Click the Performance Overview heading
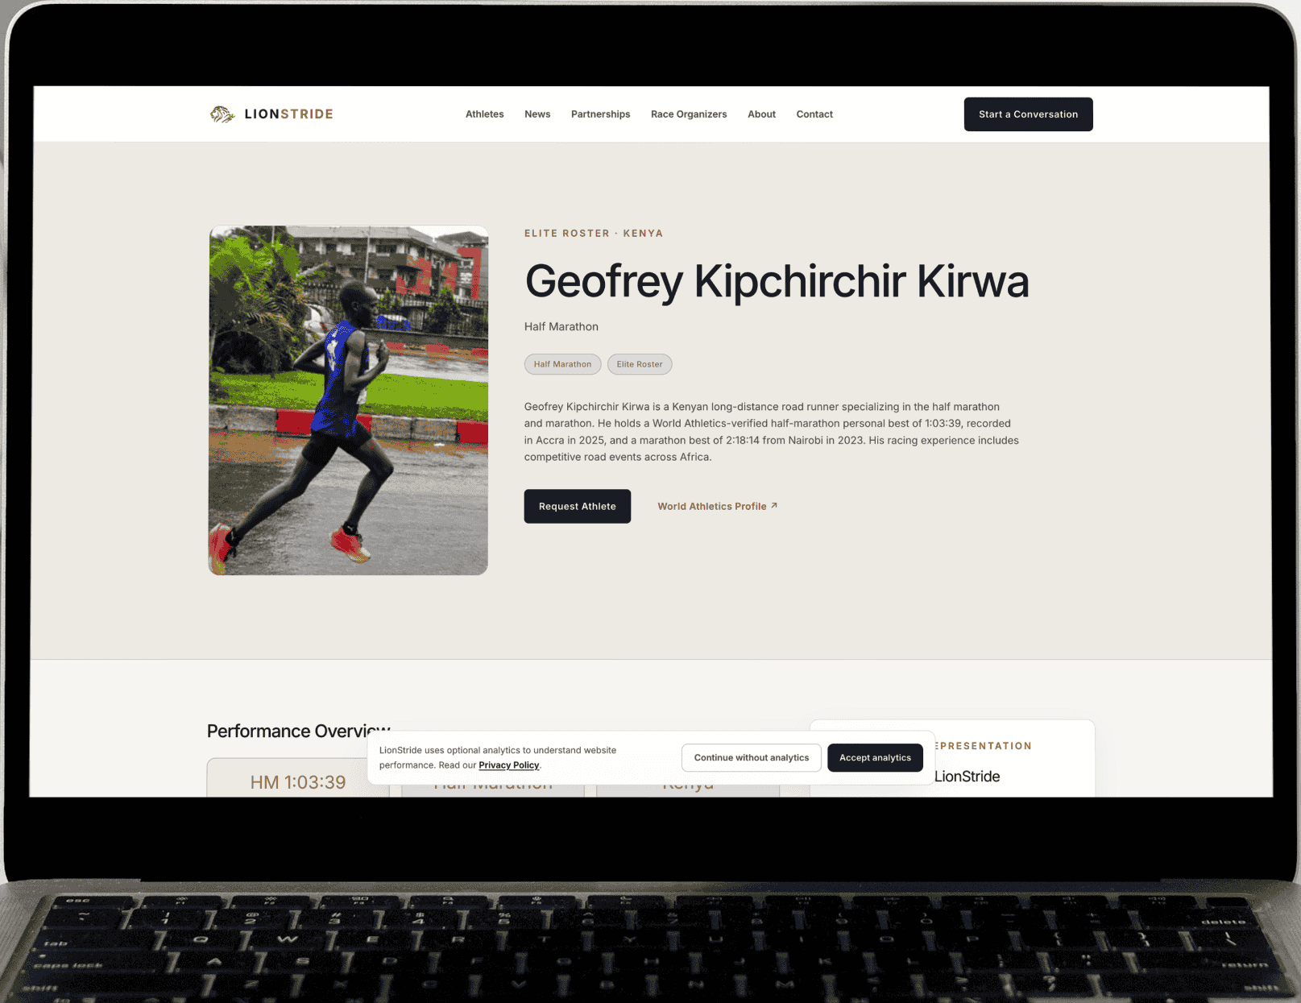Image resolution: width=1301 pixels, height=1003 pixels. point(298,731)
